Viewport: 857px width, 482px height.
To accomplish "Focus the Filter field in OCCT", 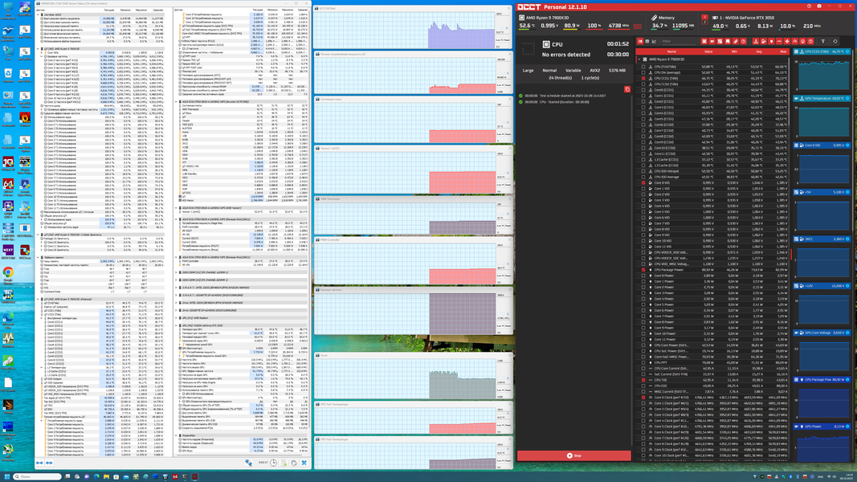I will (x=678, y=42).
